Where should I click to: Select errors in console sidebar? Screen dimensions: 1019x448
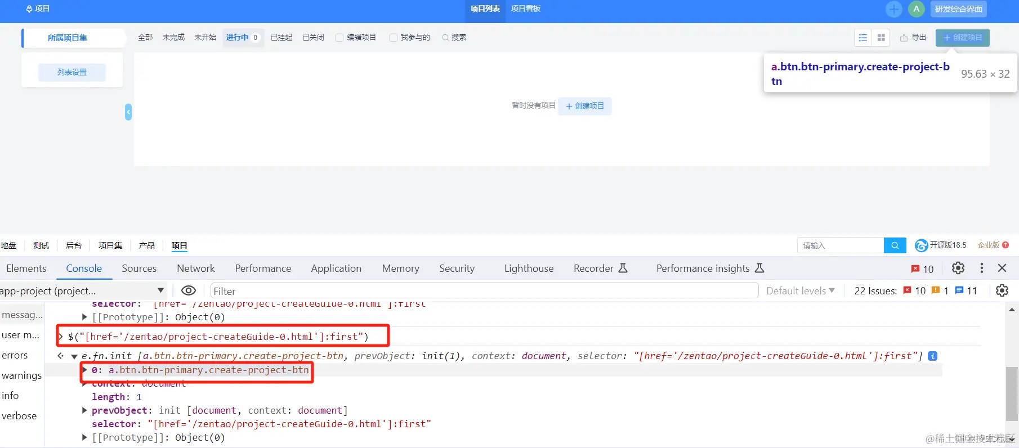(x=15, y=355)
